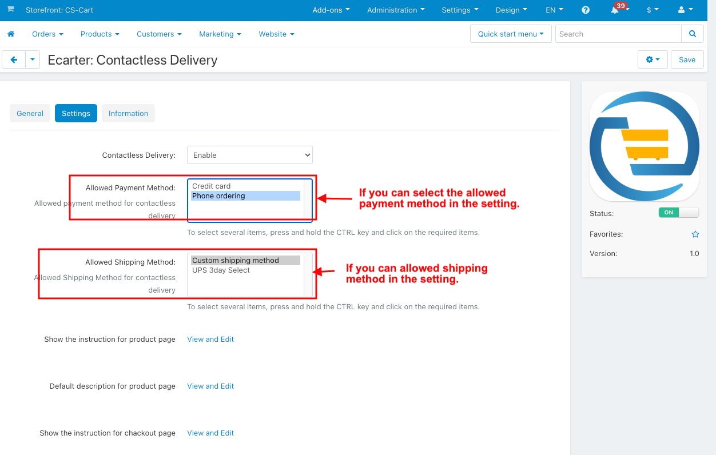Select Phone ordering payment method option

point(245,196)
